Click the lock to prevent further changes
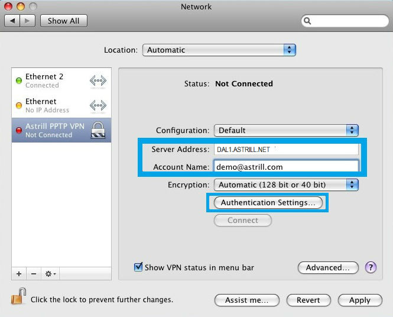This screenshot has height=317, width=393. pyautogui.click(x=19, y=296)
